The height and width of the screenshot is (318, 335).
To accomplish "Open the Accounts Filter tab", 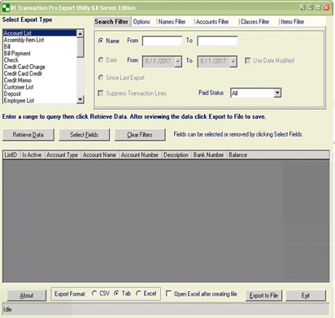I will pyautogui.click(x=212, y=22).
